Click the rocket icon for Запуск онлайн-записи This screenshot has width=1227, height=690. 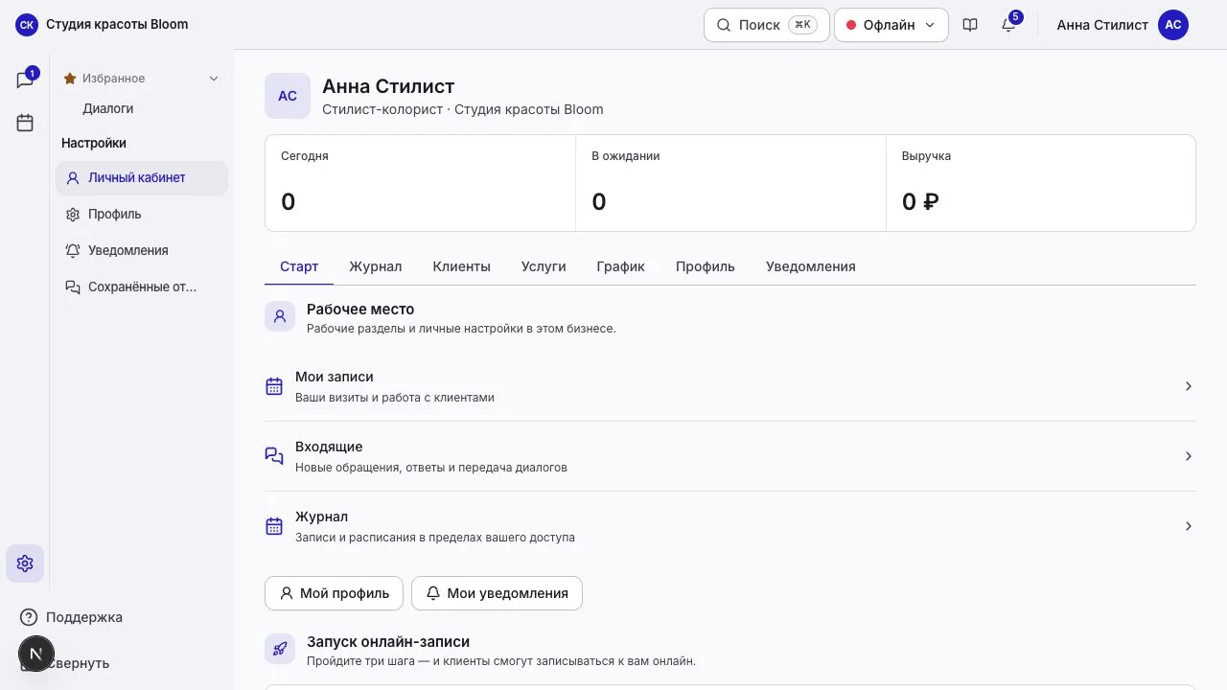280,649
